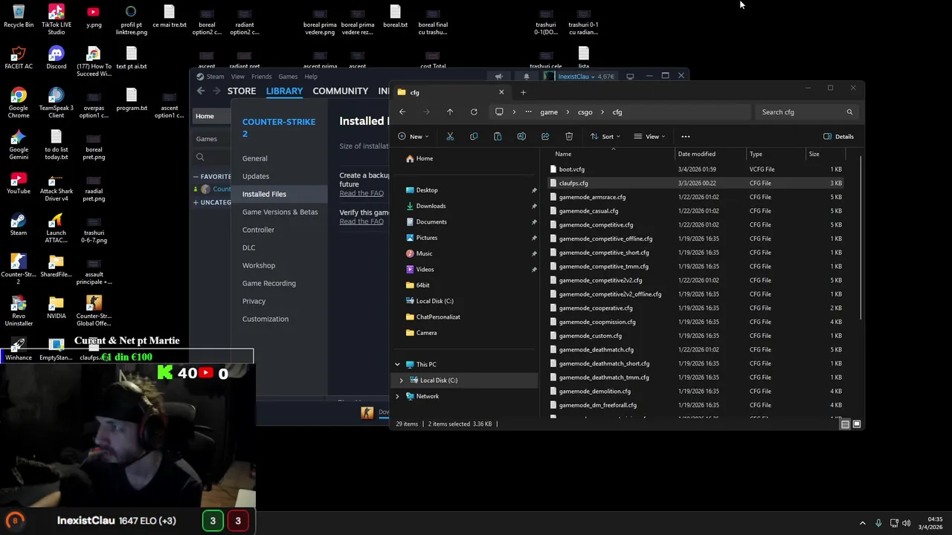Sort files by the Date modified column
Image resolution: width=952 pixels, height=535 pixels.
697,154
